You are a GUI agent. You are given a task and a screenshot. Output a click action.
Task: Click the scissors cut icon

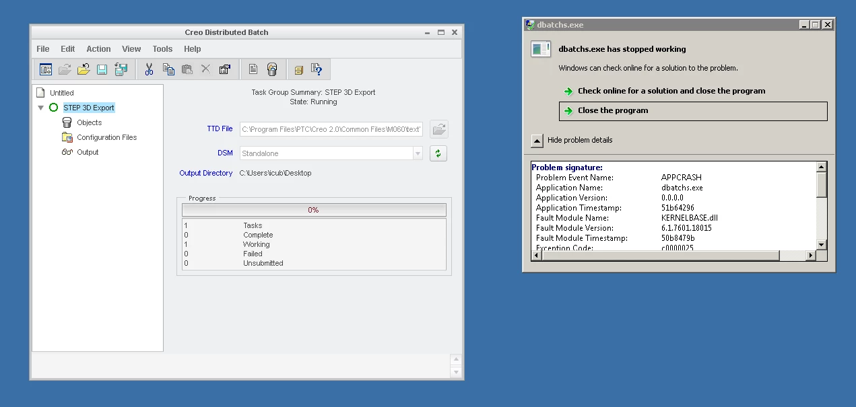point(150,69)
